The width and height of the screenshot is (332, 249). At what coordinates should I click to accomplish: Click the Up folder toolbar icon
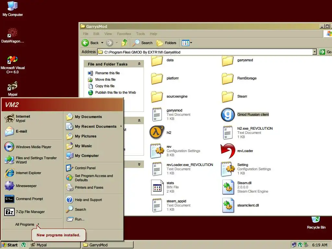[124, 43]
